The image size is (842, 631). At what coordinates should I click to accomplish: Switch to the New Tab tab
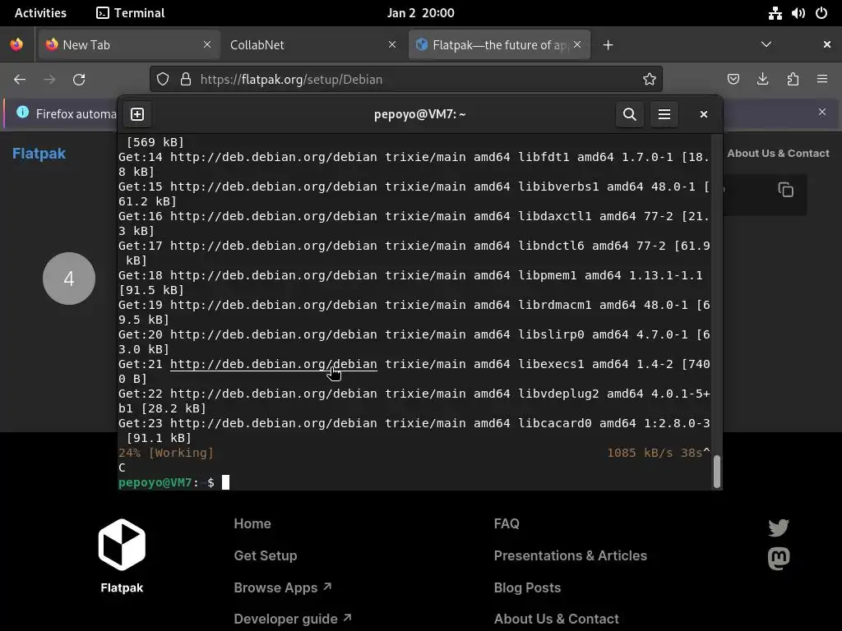129,44
